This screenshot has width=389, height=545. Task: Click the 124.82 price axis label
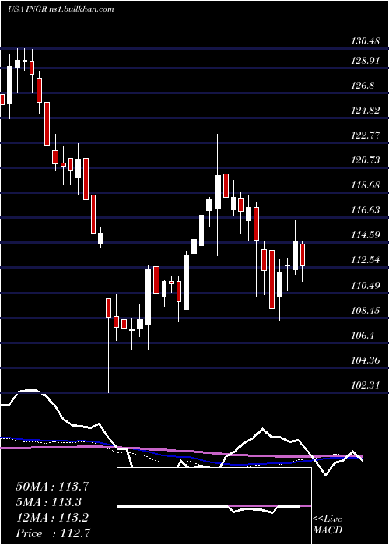pyautogui.click(x=365, y=111)
